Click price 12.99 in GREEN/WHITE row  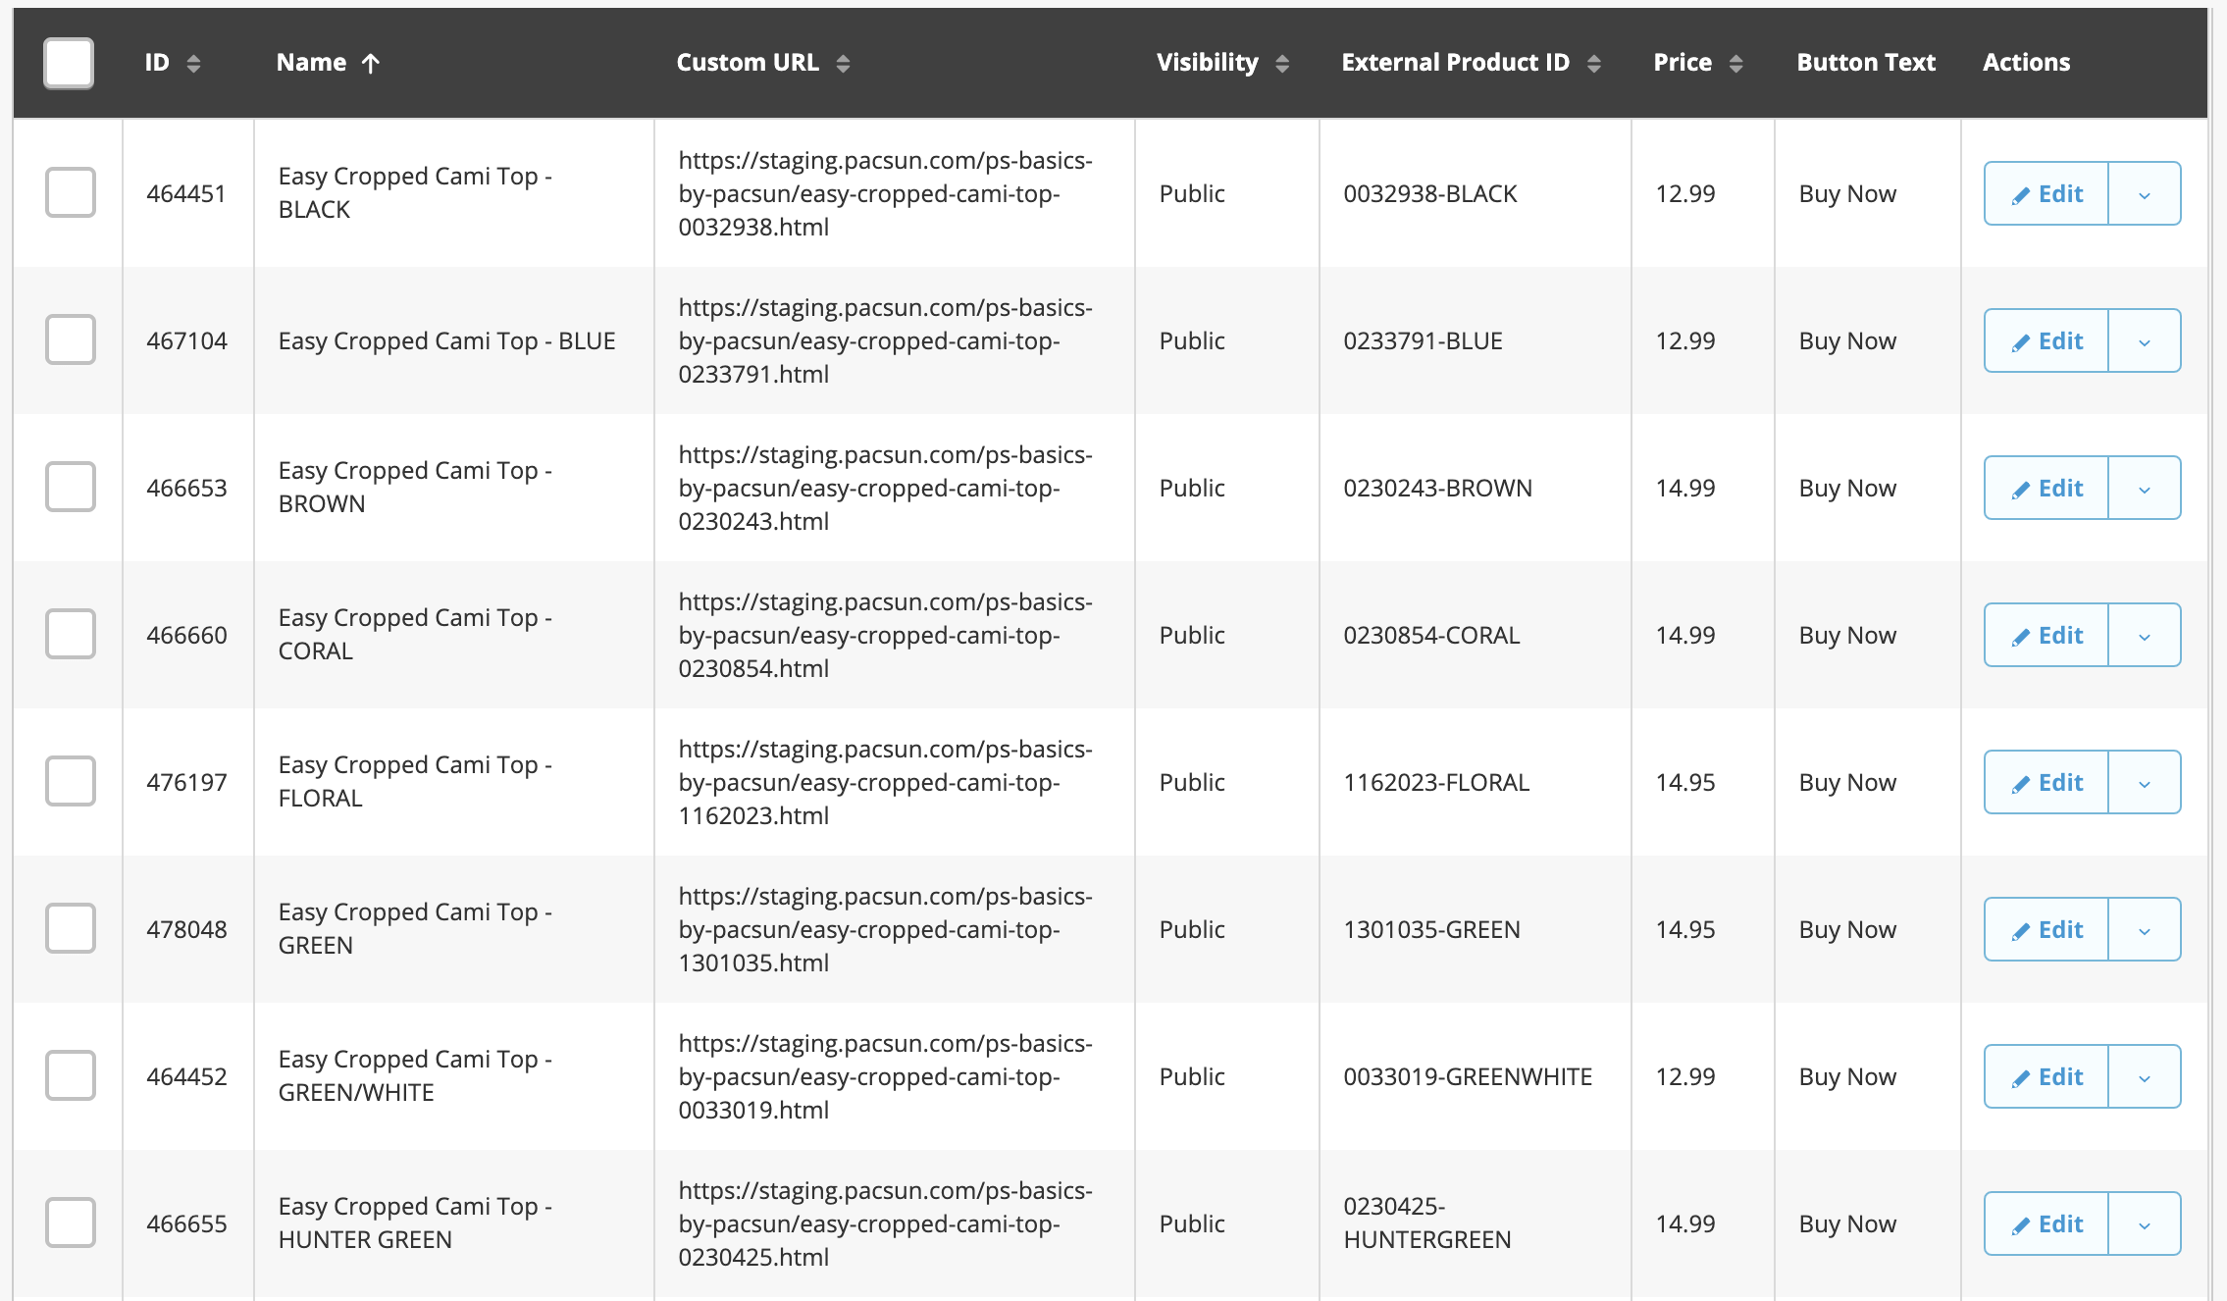(1685, 1076)
